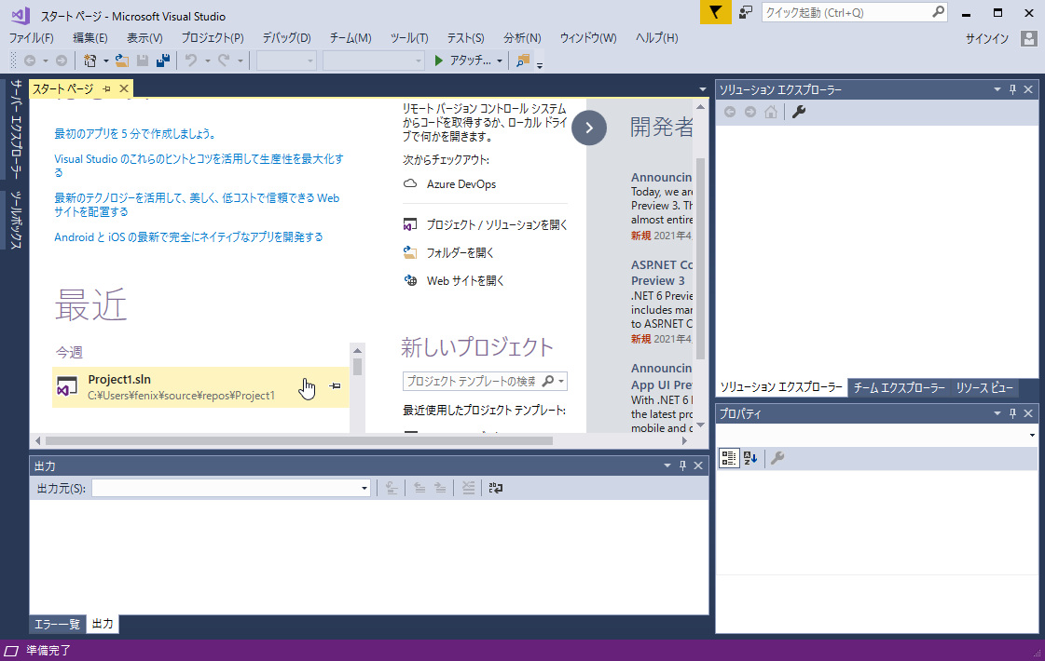Select the Categorized view icon in Properties
1045x661 pixels.
(728, 458)
